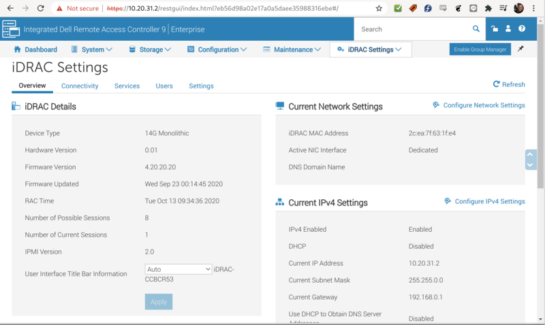
Task: Click the Dedicated NIC interface value
Action: coord(423,150)
